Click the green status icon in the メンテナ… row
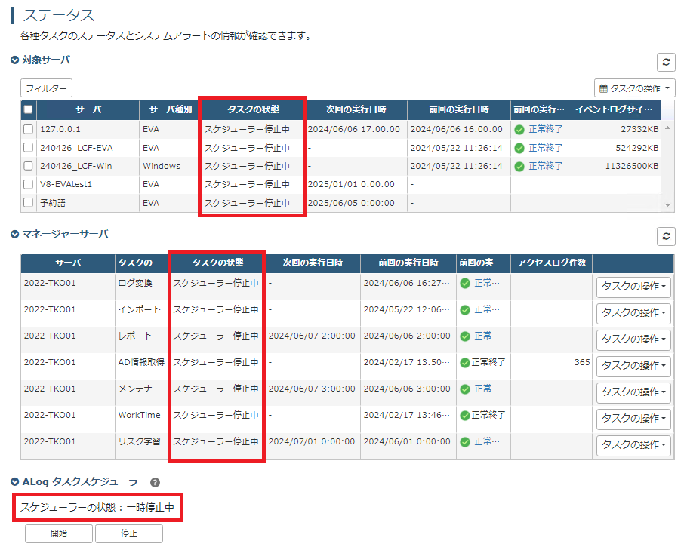The image size is (684, 547). pyautogui.click(x=465, y=389)
